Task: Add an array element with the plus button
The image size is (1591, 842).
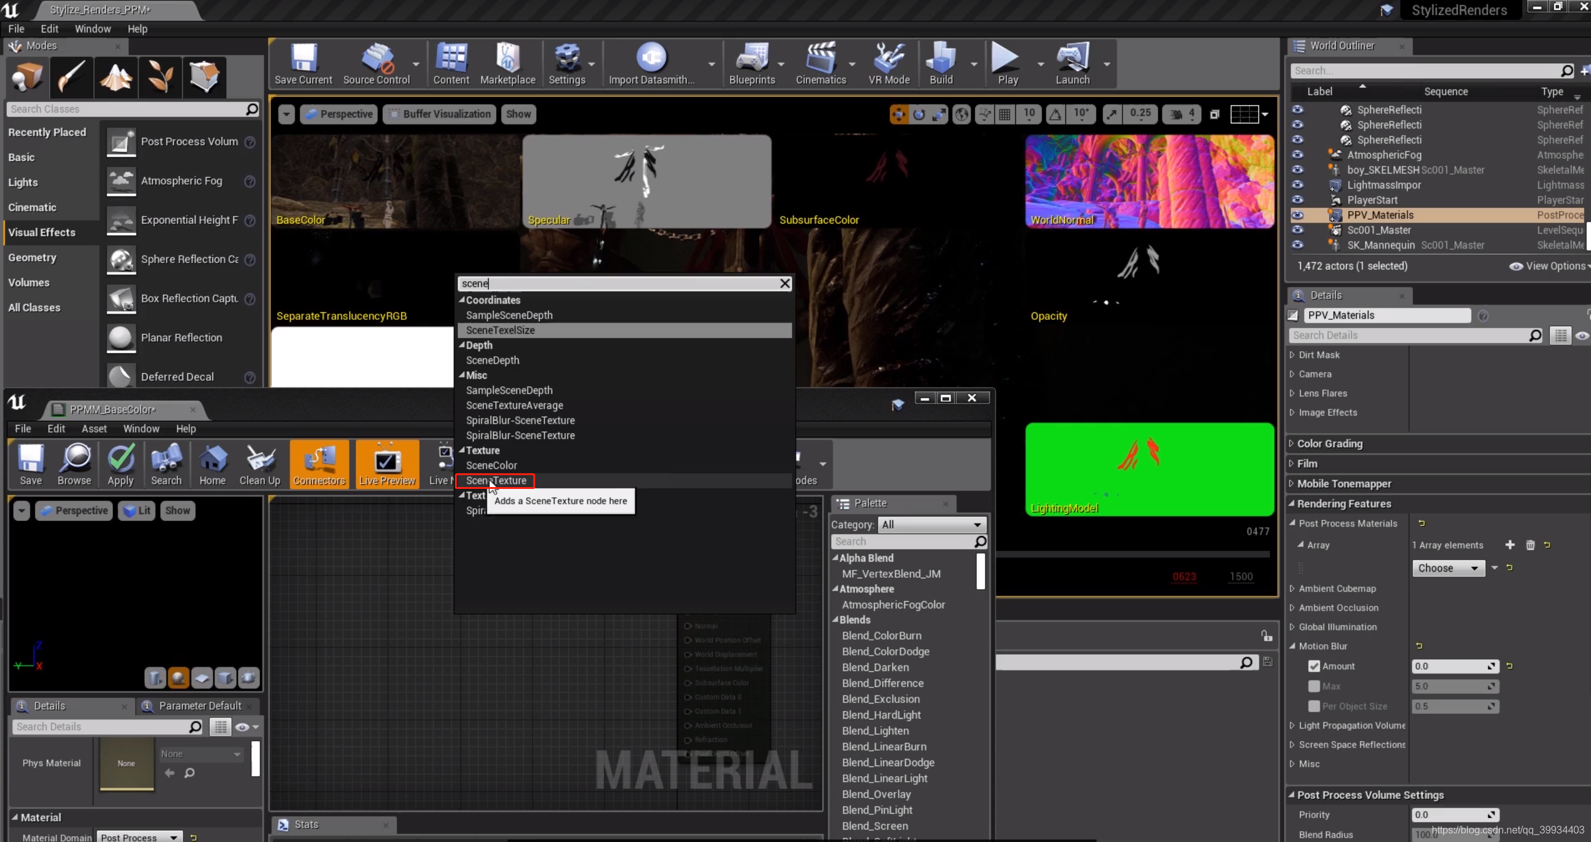Action: [x=1510, y=545]
